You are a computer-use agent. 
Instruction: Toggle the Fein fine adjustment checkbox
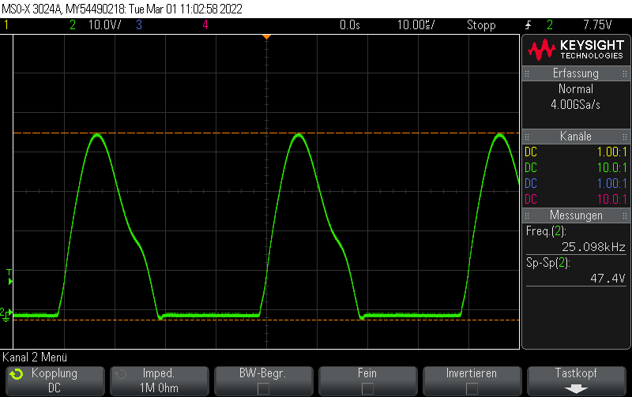click(367, 388)
